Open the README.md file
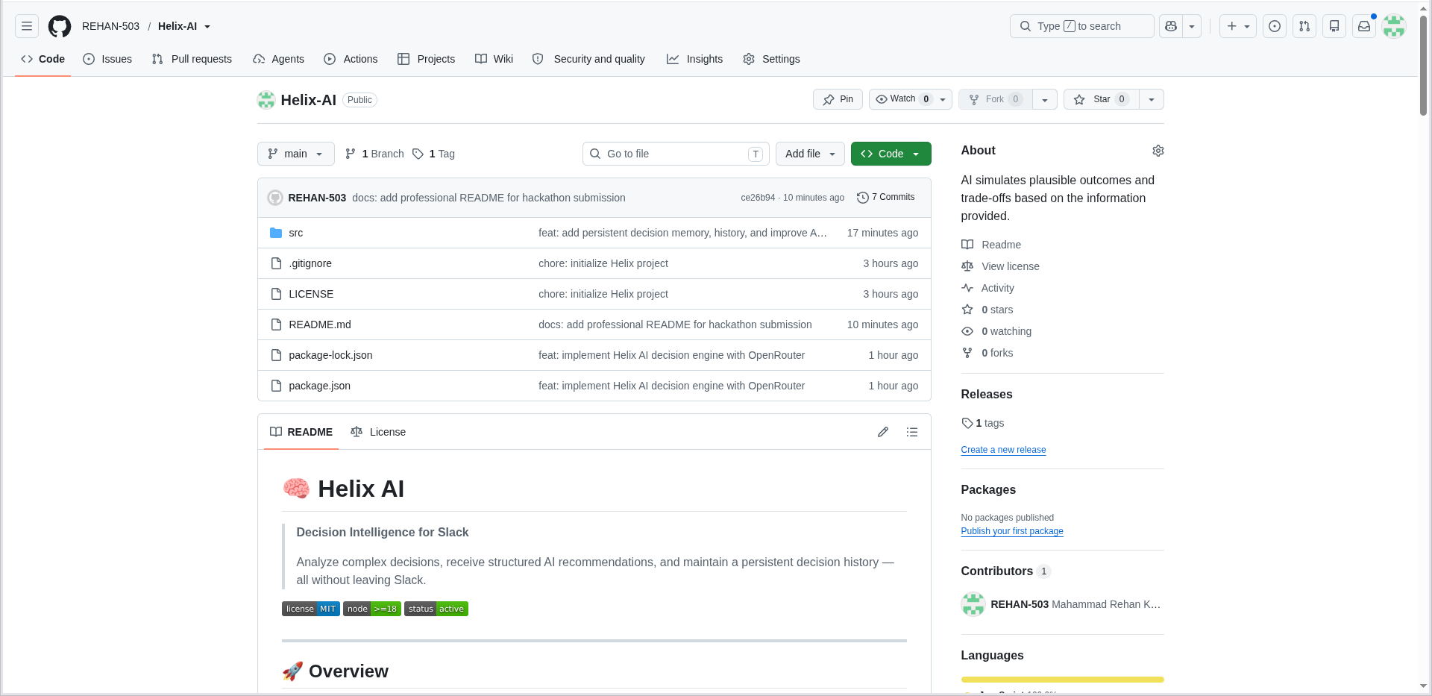Screen dimensions: 1432x696 [320, 325]
